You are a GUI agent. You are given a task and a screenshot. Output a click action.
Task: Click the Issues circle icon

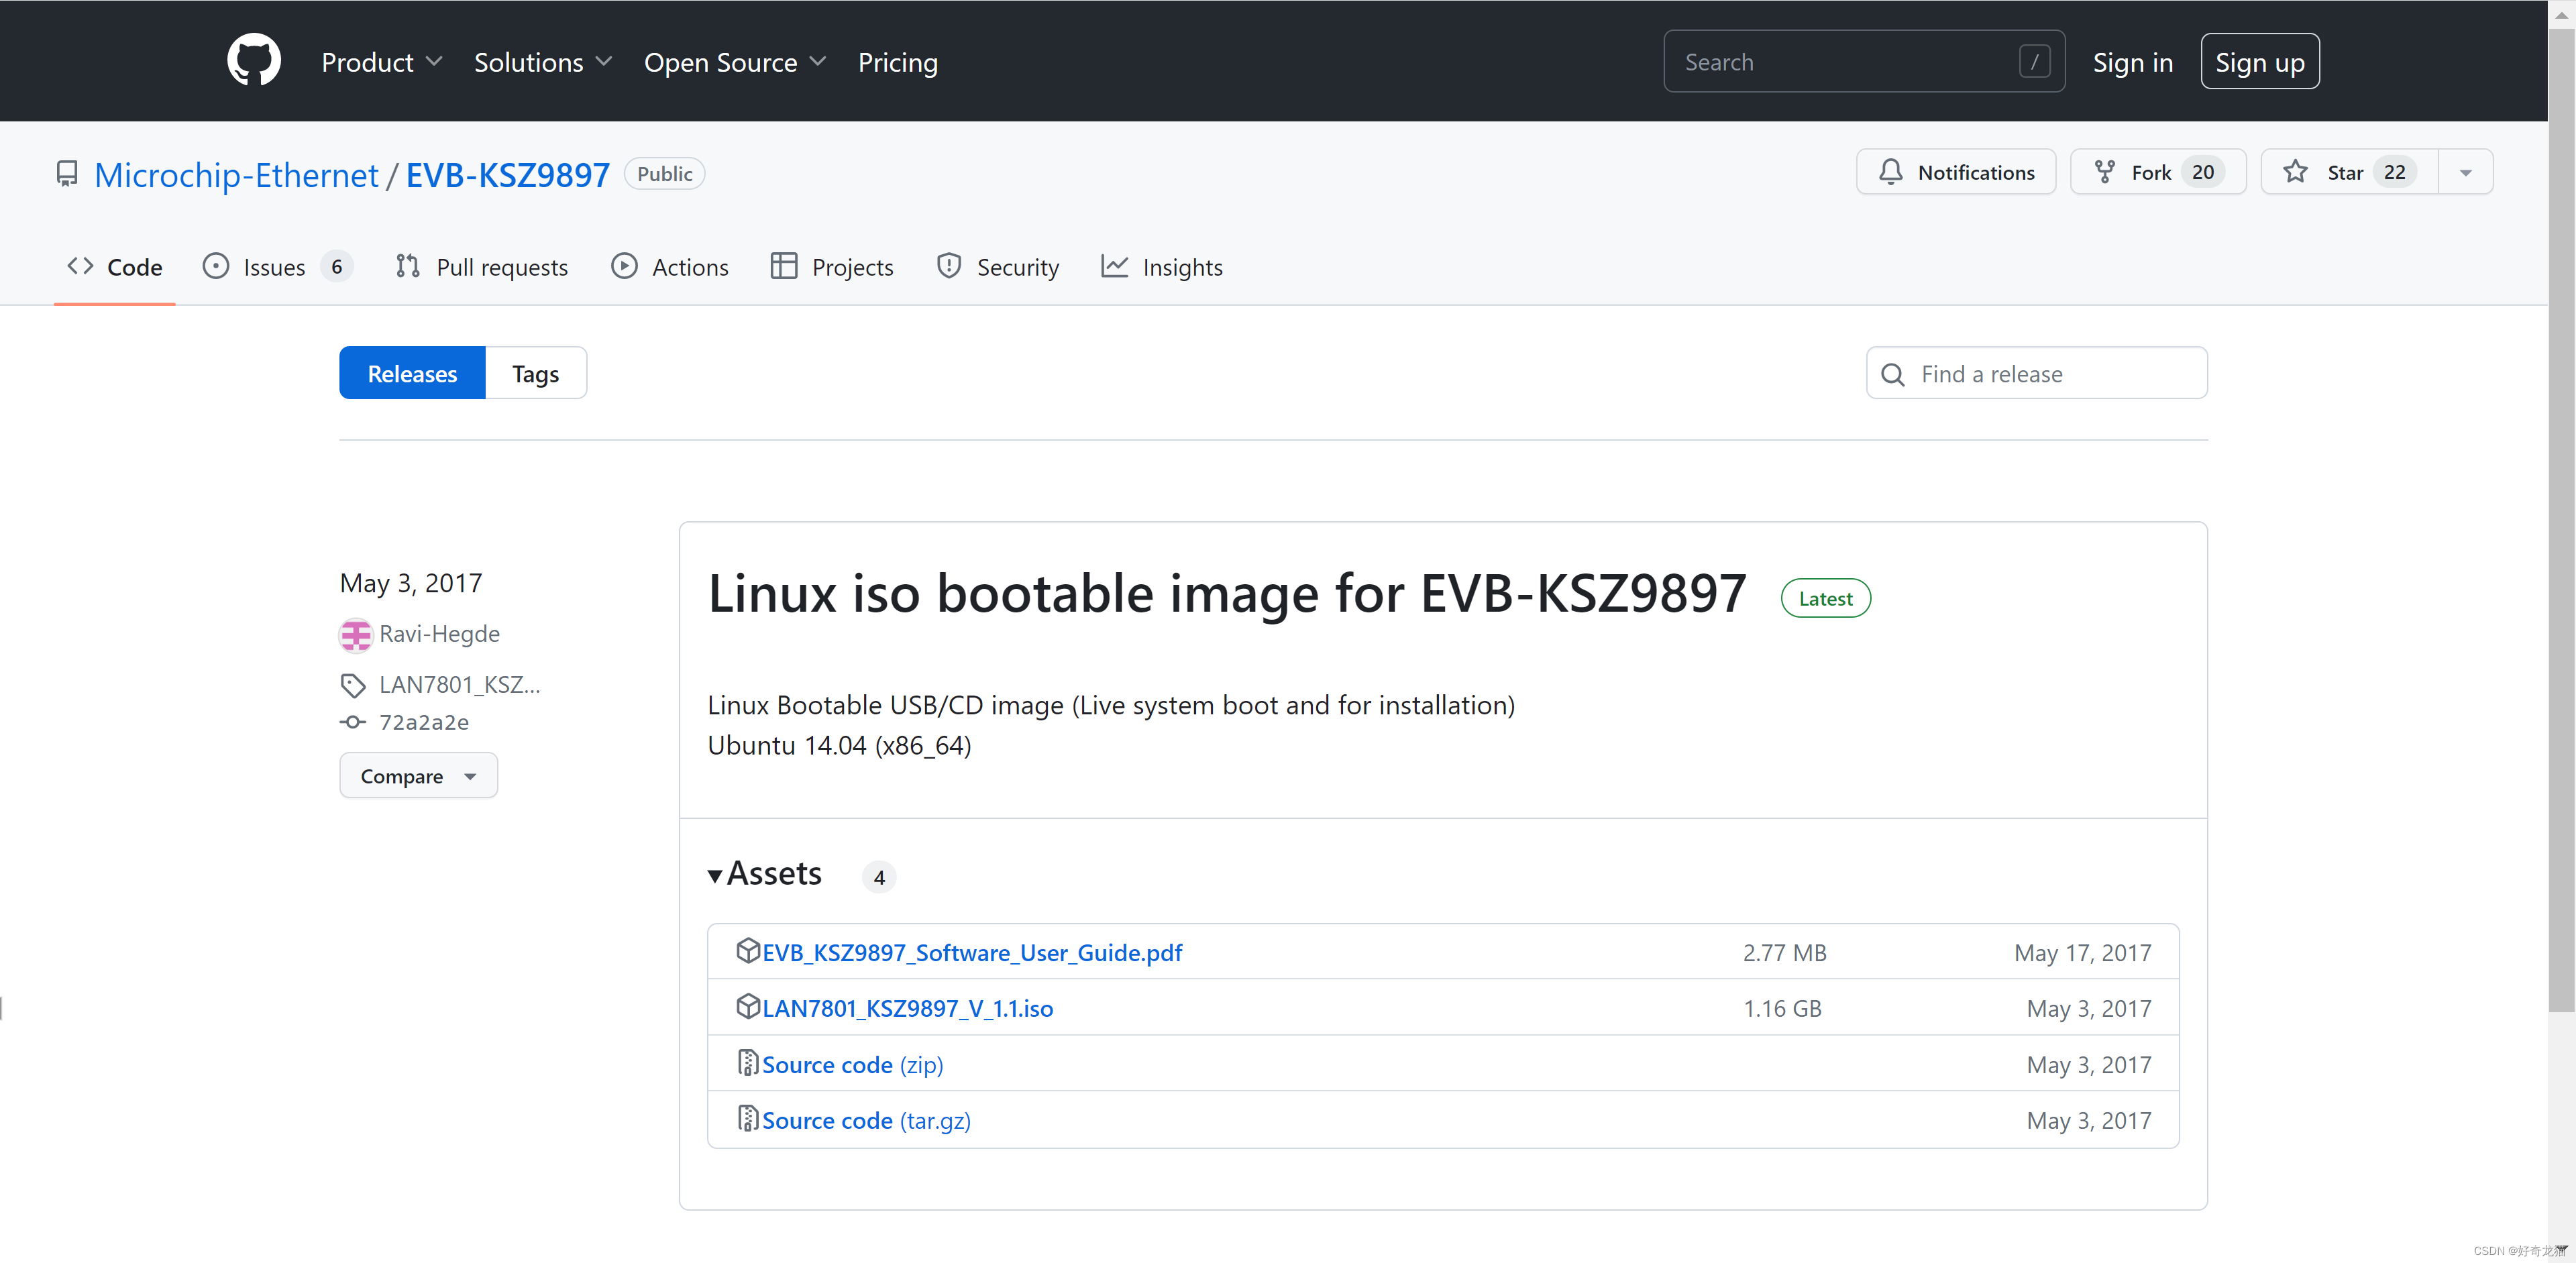pyautogui.click(x=215, y=266)
